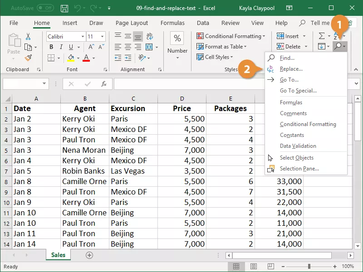
Task: Toggle the AutoSave switch
Action: tap(45, 8)
